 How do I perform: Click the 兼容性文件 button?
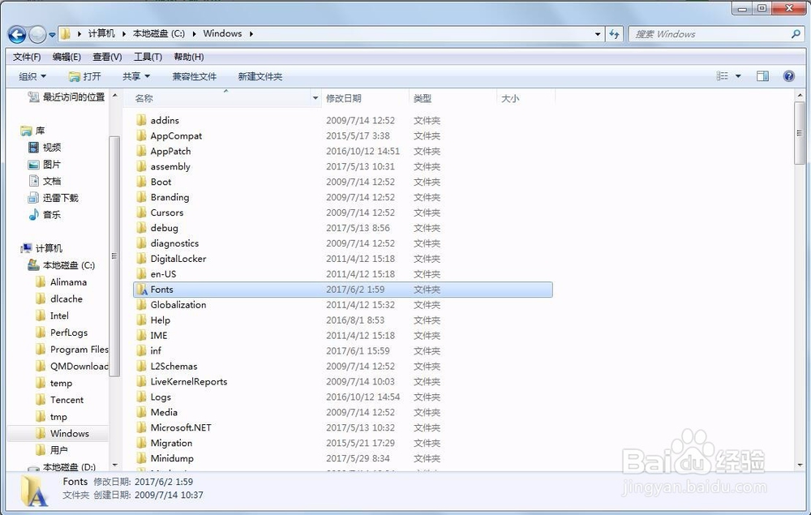pos(195,75)
